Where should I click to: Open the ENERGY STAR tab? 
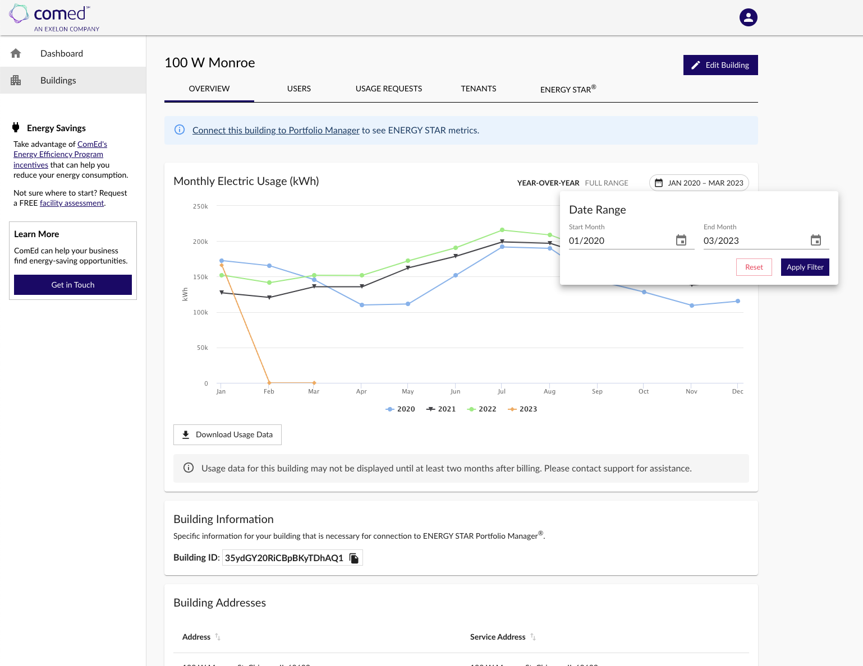(568, 89)
